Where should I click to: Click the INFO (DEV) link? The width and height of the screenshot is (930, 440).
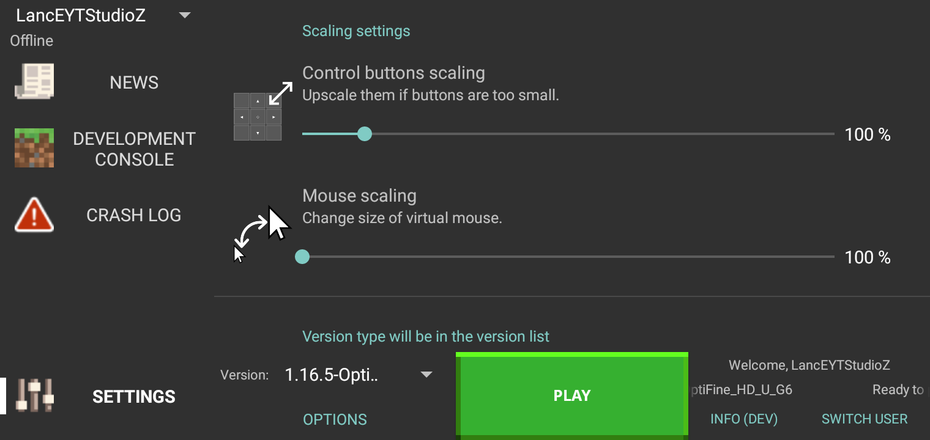point(743,419)
